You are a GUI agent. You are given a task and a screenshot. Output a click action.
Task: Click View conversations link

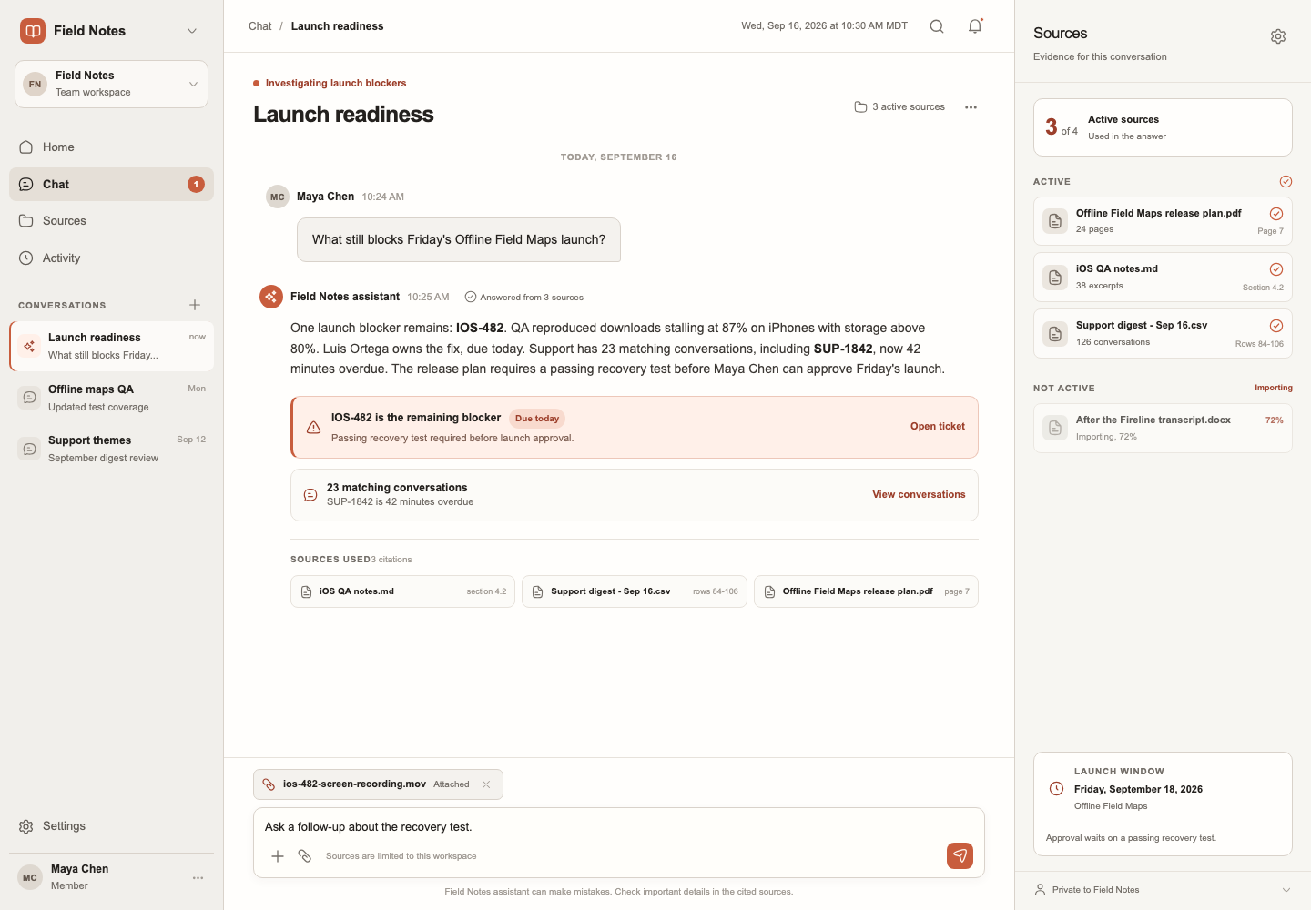(919, 495)
